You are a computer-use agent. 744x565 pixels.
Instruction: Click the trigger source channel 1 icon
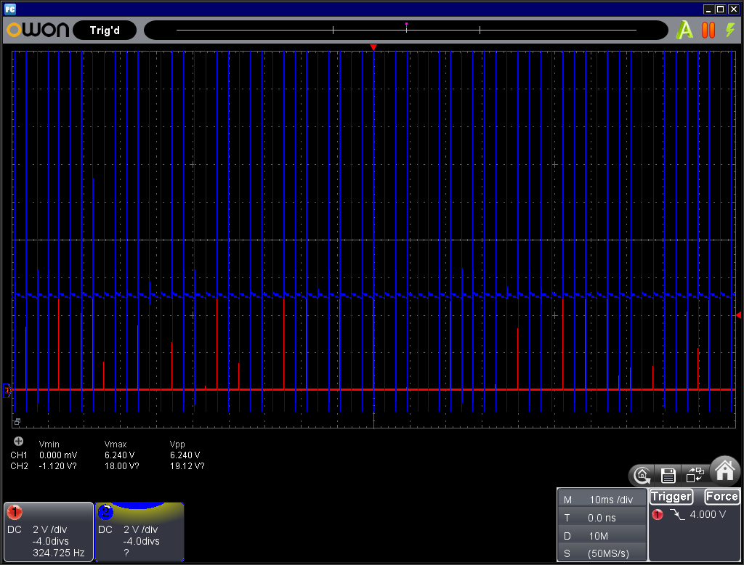click(657, 514)
